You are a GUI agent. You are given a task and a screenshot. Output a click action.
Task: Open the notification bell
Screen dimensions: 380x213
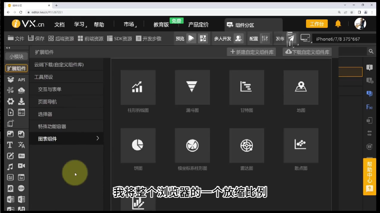click(338, 24)
